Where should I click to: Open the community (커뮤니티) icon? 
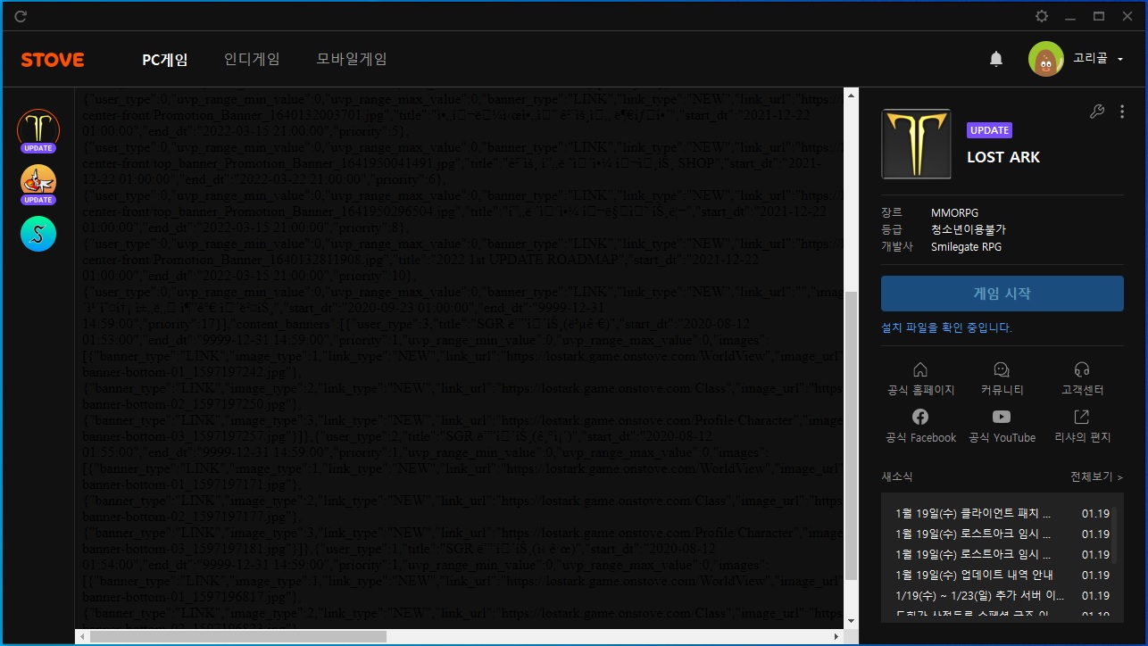1002,378
